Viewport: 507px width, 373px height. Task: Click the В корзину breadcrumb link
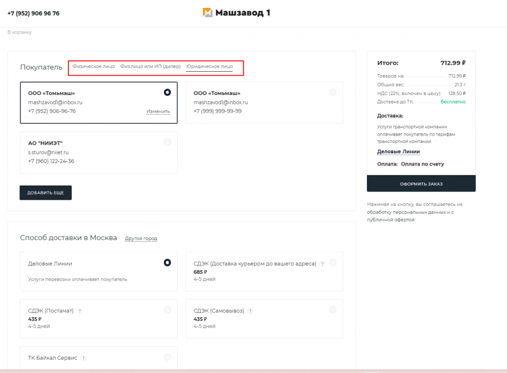pyautogui.click(x=19, y=32)
